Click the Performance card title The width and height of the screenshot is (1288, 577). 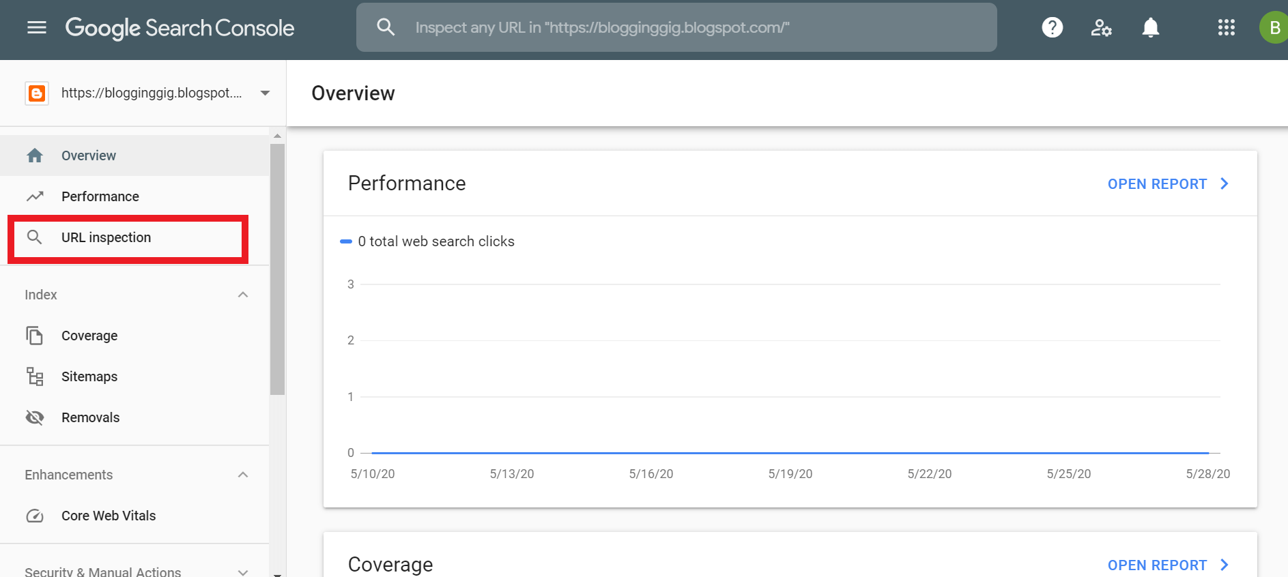[407, 183]
